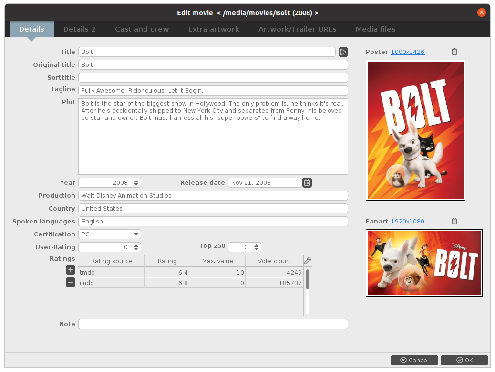Go to Artwork/Trailer URLs tab

(297, 29)
